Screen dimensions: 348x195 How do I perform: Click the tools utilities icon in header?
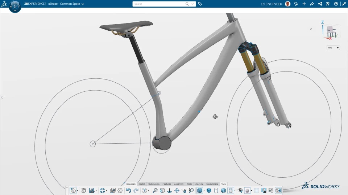(x=328, y=4)
